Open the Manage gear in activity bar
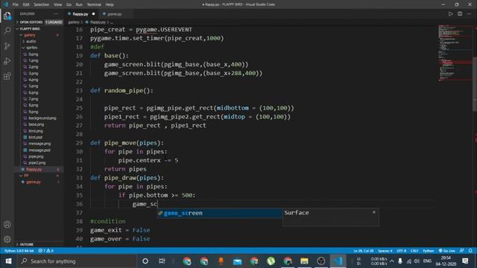This screenshot has height=268, width=477. pyautogui.click(x=7, y=240)
